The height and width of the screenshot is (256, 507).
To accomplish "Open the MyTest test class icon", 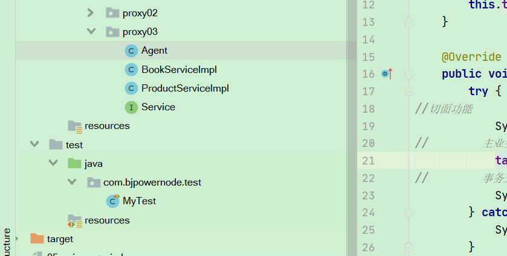I will (x=113, y=201).
